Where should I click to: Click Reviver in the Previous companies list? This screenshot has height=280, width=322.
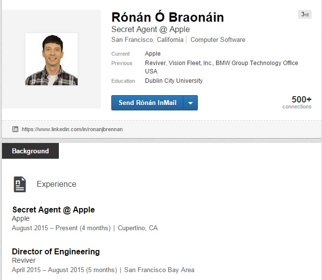tap(155, 63)
